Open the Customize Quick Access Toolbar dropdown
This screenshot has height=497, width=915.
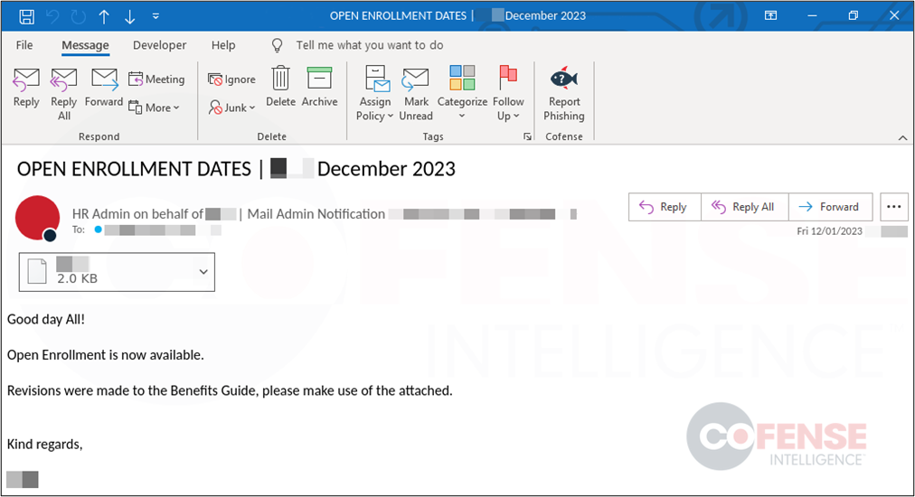point(156,16)
